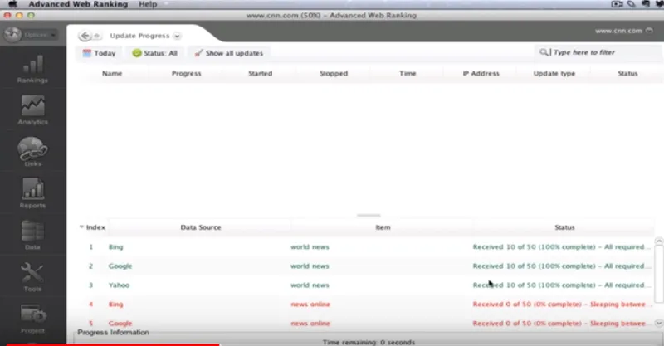
Task: Sort by upper table Status column header
Action: 627,73
